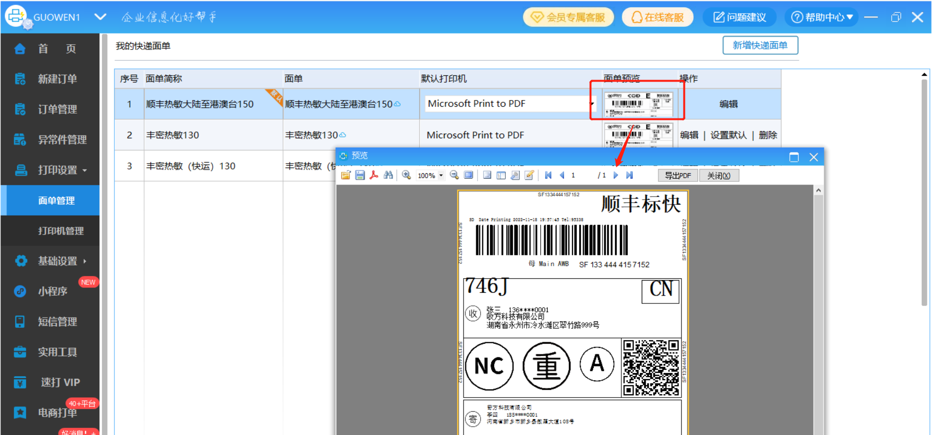Click the page settings wrench icon
This screenshot has width=932, height=435.
tap(515, 175)
